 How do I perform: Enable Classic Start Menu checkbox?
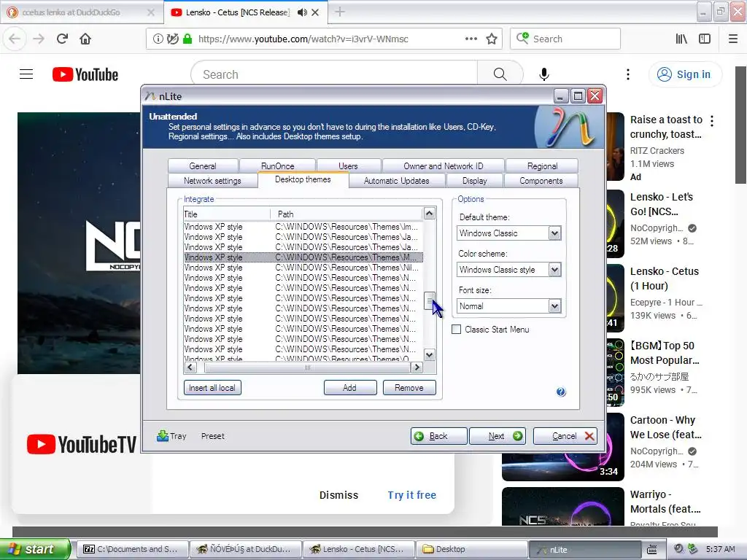pyautogui.click(x=457, y=330)
